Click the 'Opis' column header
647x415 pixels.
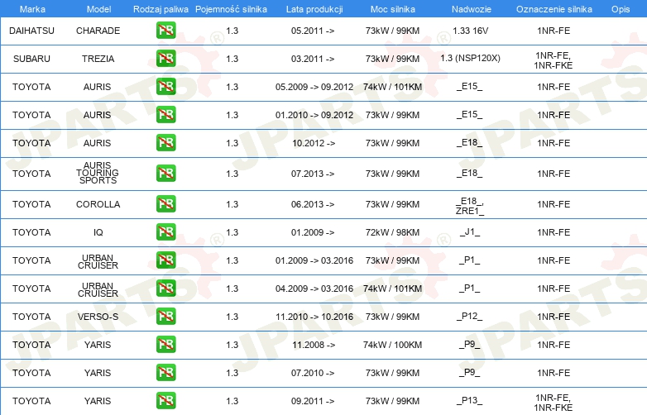[621, 9]
